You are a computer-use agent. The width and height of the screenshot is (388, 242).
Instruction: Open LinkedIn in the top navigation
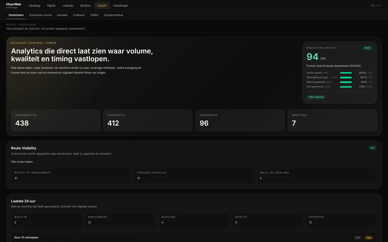68,6
